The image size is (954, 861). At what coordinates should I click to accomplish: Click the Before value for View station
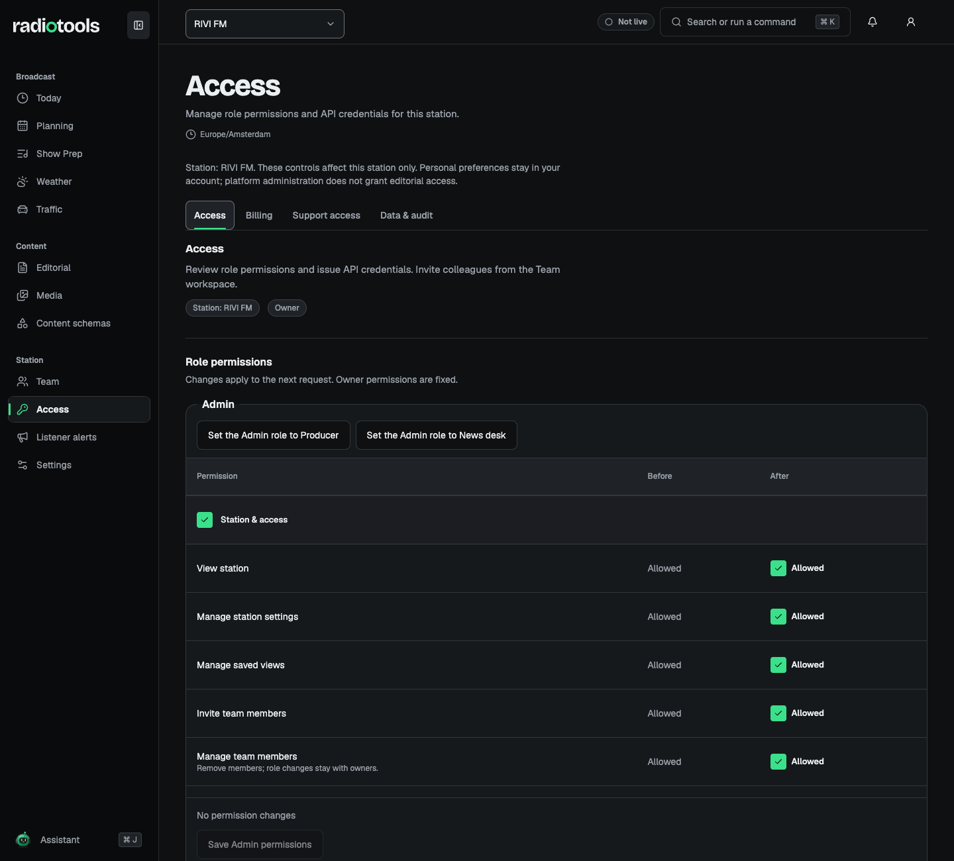point(664,568)
